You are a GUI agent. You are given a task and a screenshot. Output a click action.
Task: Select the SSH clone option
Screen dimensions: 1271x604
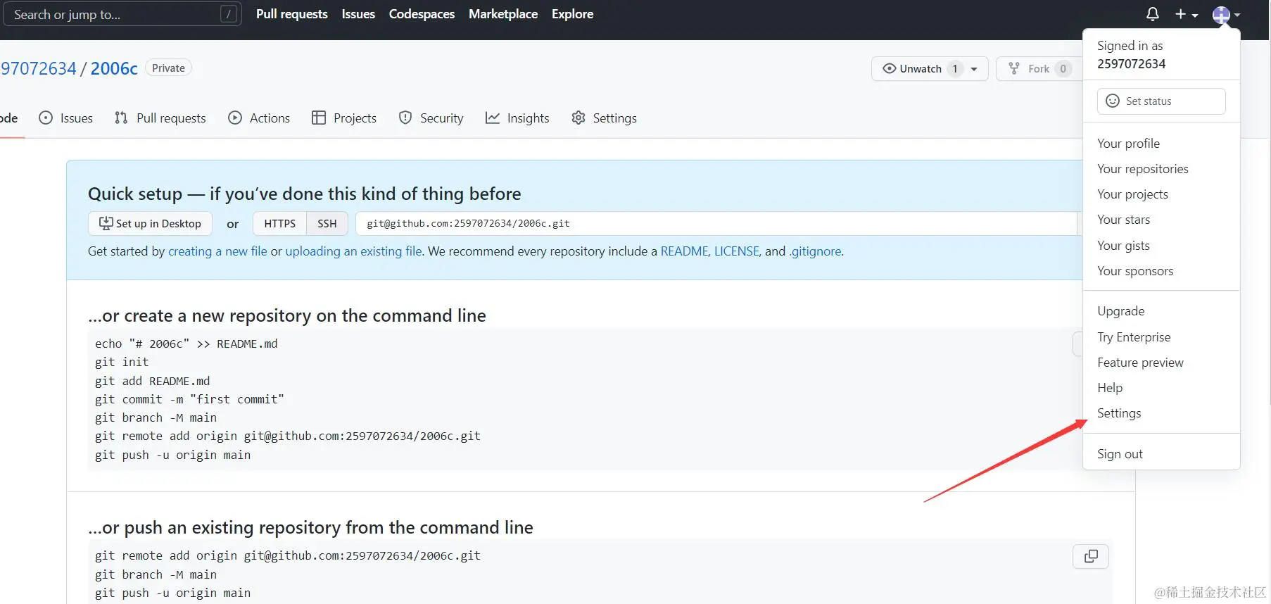pos(327,223)
